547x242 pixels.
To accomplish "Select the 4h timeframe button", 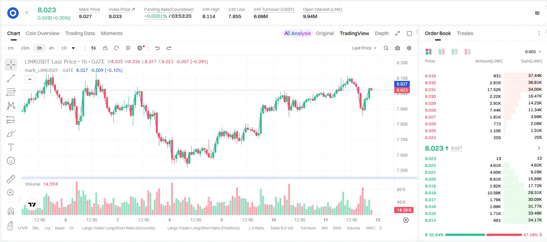I will pos(51,48).
